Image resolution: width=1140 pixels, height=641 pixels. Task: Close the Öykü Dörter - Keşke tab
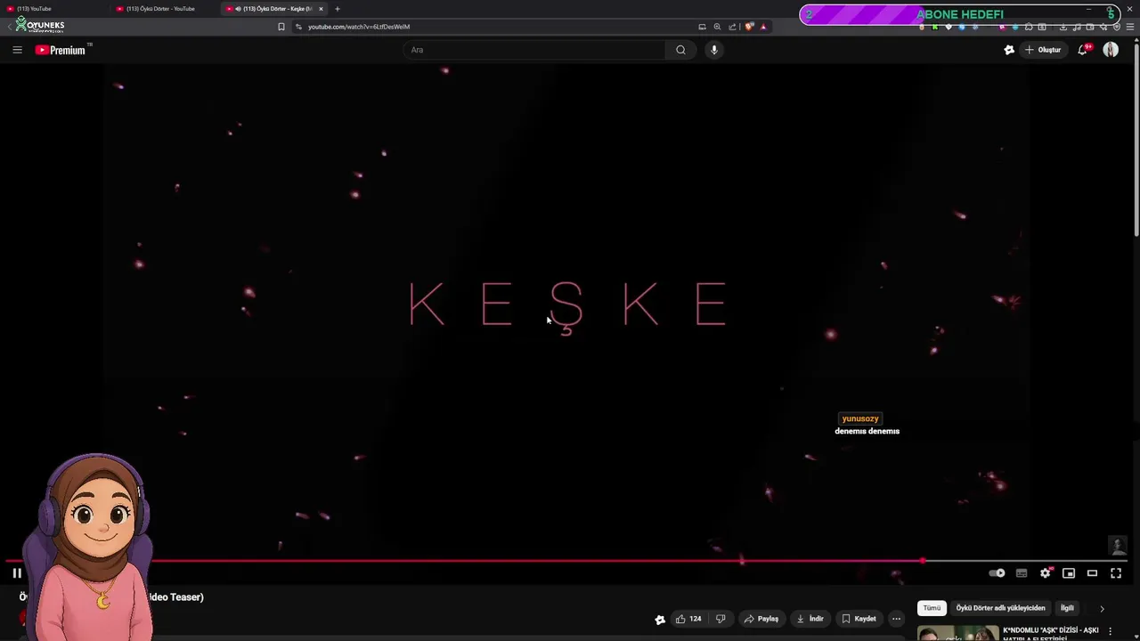[x=321, y=9]
